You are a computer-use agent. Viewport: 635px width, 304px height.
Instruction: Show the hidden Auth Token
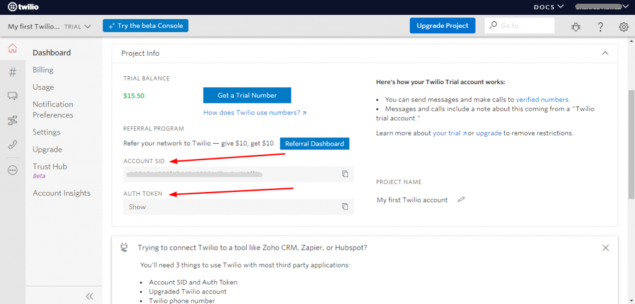point(138,207)
